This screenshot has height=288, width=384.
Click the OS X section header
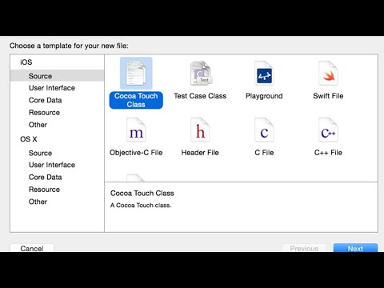(29, 139)
